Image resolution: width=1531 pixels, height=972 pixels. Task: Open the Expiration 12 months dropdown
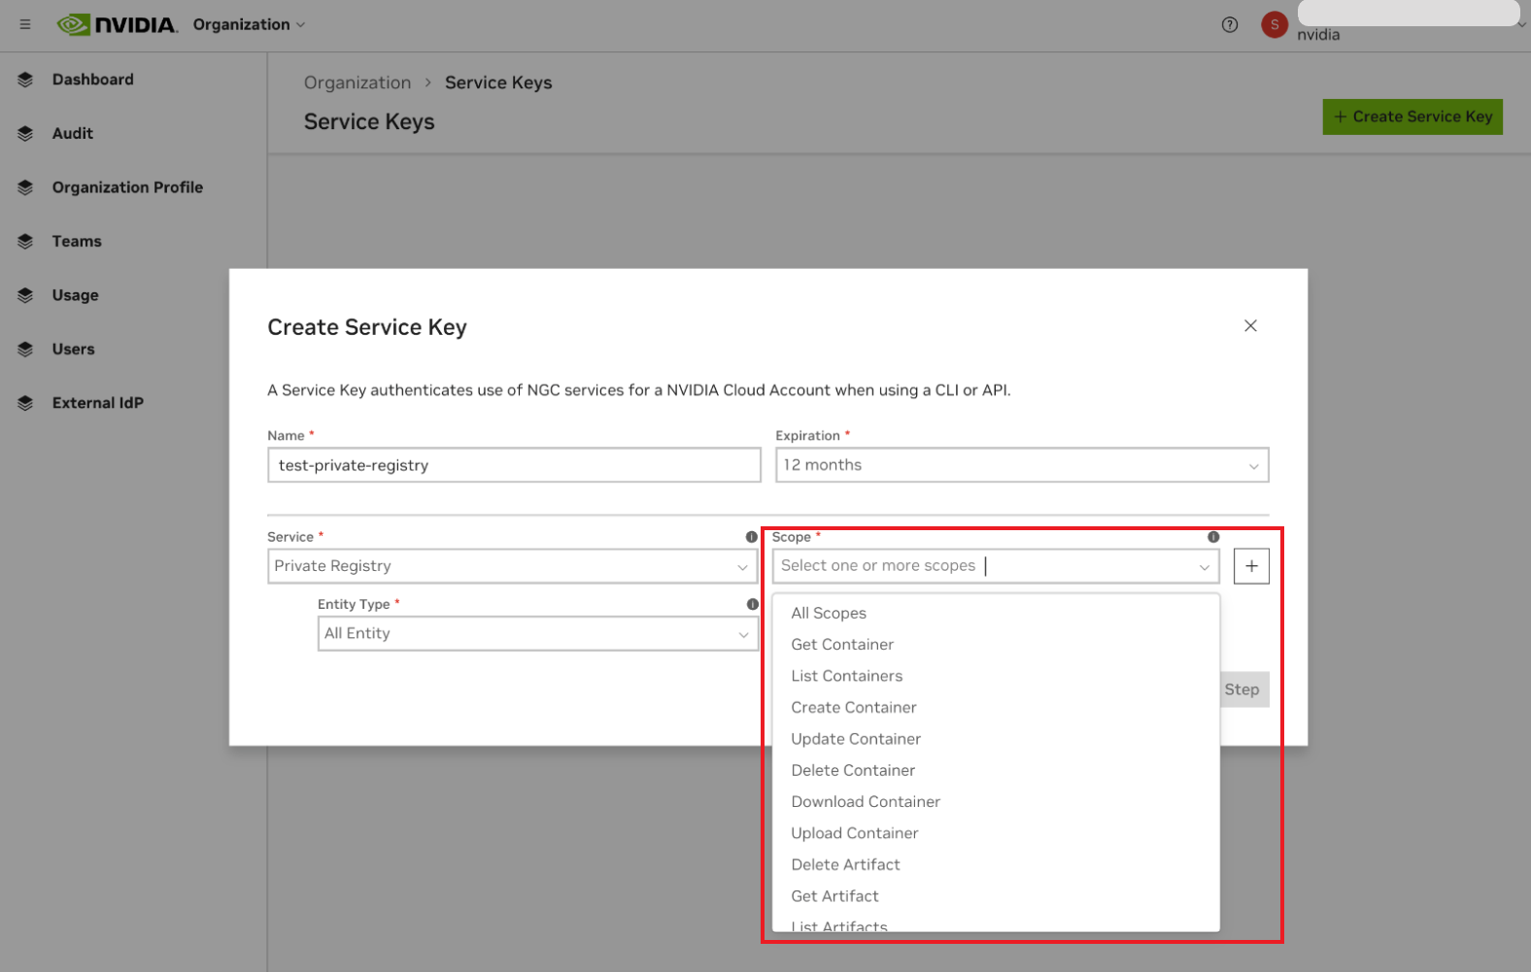(1022, 465)
